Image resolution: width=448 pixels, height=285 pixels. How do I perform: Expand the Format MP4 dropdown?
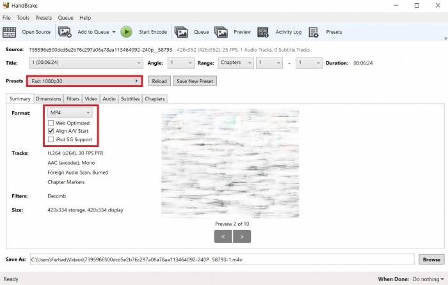[x=70, y=113]
